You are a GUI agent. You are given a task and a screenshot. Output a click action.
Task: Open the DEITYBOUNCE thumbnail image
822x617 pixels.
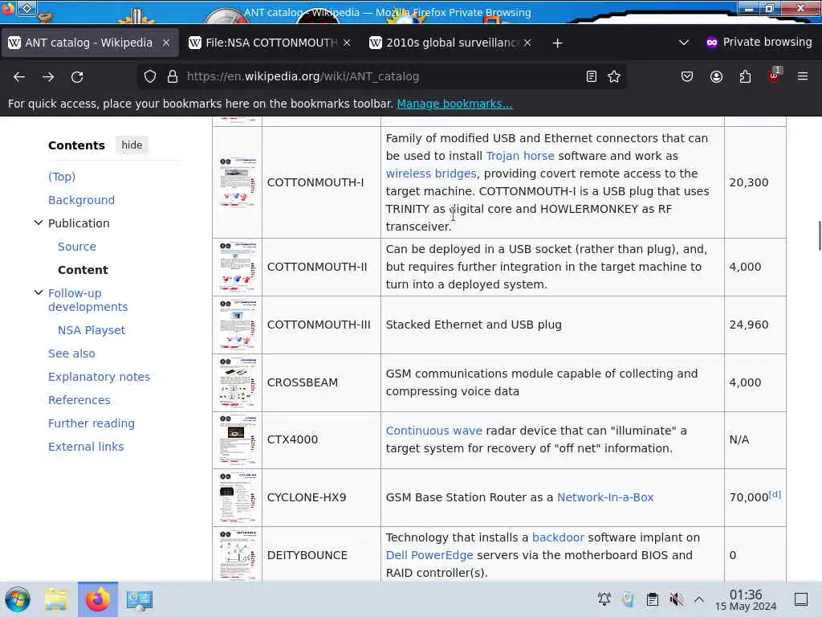point(238,555)
